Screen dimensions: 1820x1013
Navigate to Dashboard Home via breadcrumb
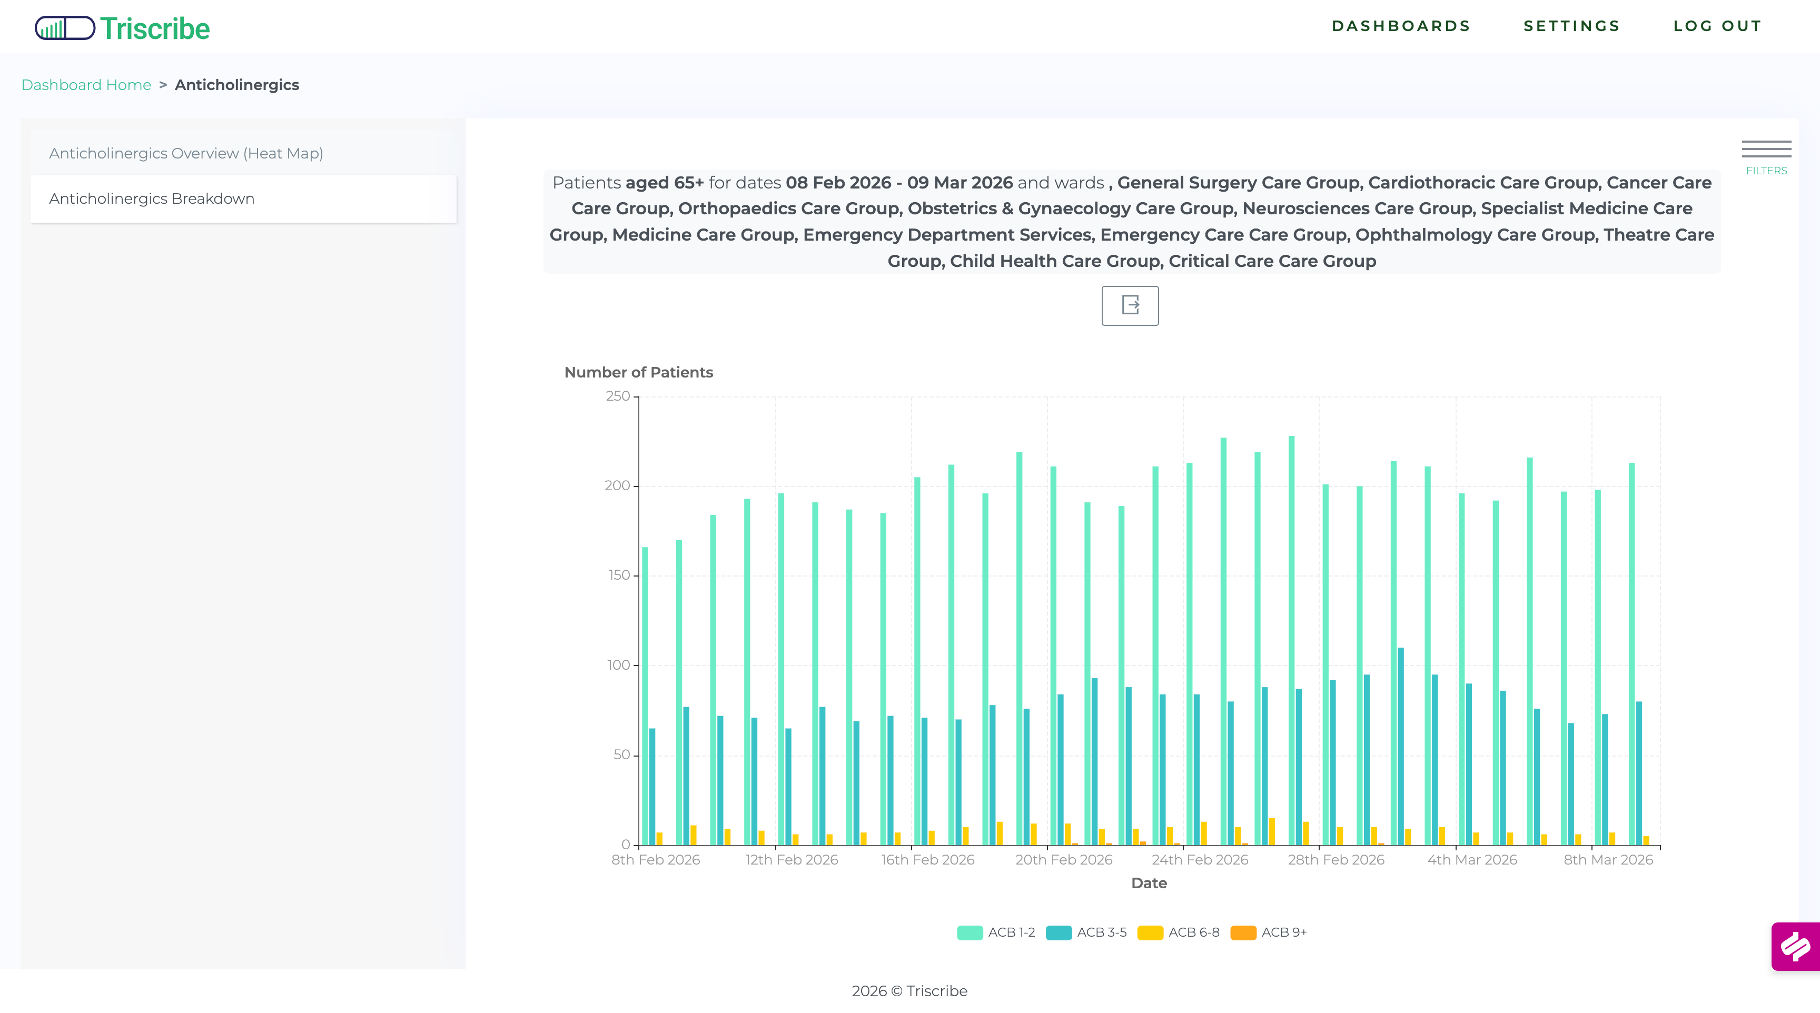[86, 85]
